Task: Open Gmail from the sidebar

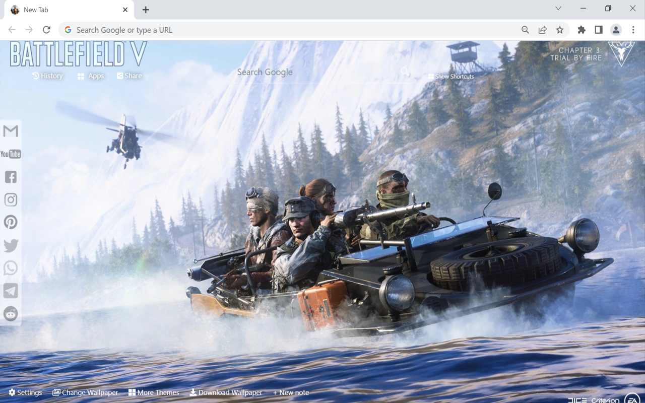Action: pyautogui.click(x=11, y=131)
